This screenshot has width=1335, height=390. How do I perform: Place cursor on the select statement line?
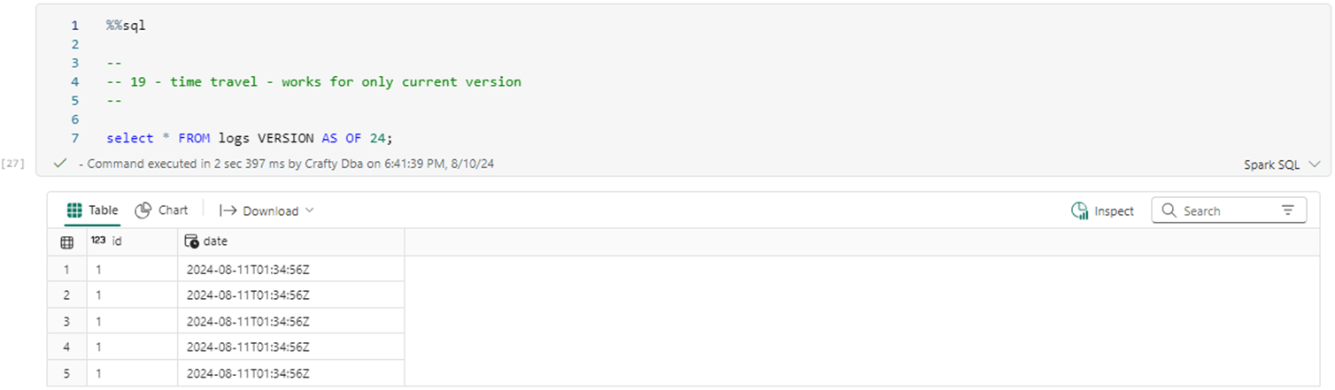[249, 138]
